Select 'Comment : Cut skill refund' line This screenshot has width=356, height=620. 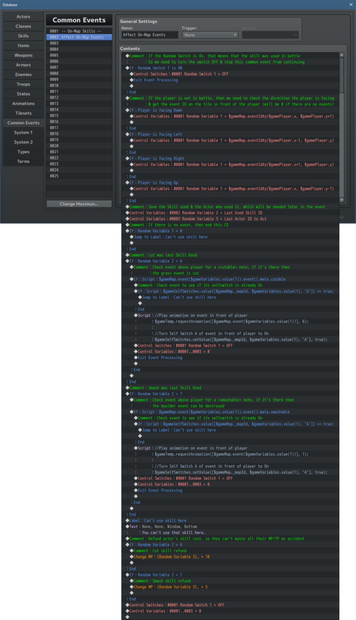(x=230, y=551)
